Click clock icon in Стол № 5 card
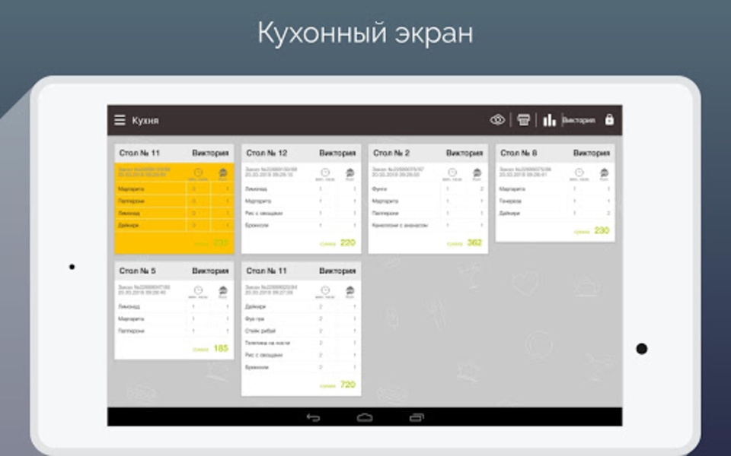731x456 pixels. click(x=198, y=292)
